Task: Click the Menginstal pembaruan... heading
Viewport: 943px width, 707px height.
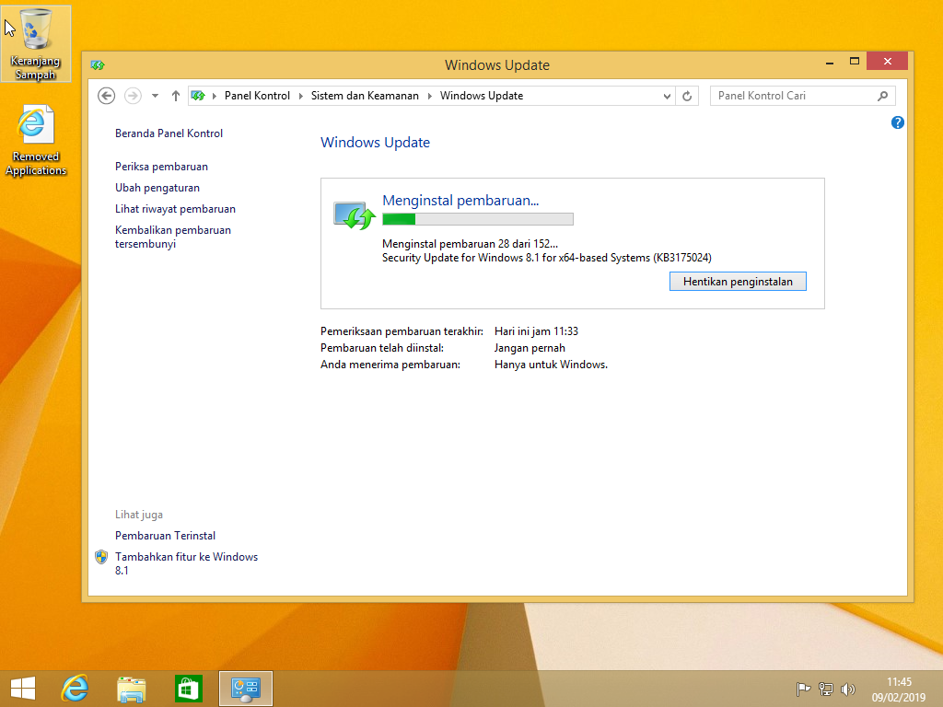Action: click(x=460, y=201)
